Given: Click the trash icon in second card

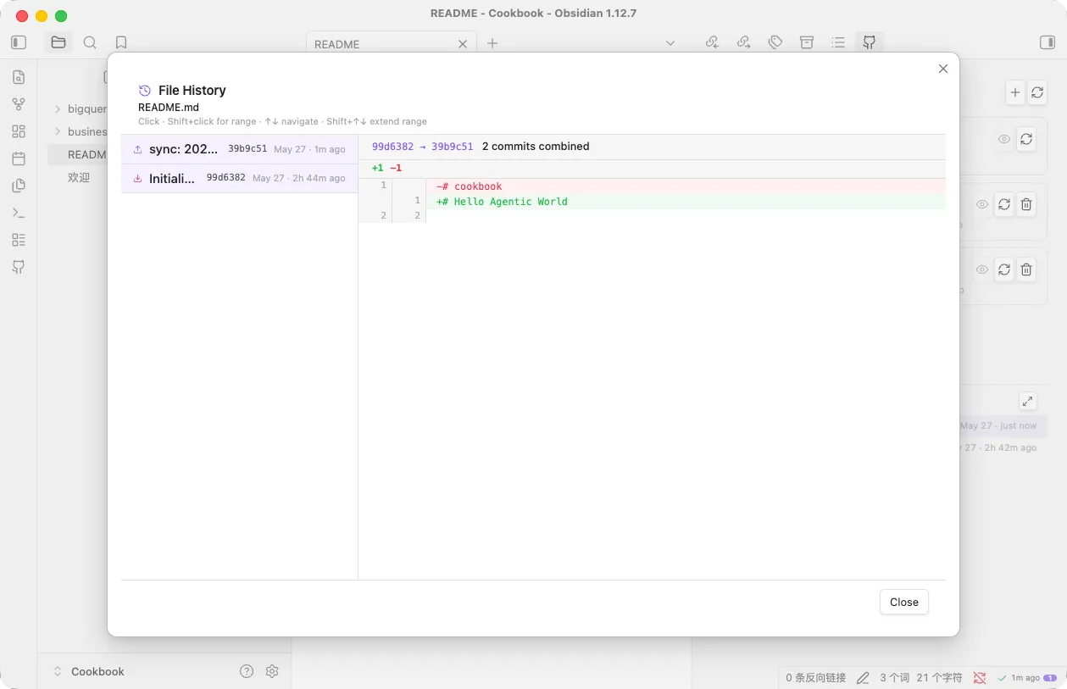Looking at the screenshot, I should 1026,204.
